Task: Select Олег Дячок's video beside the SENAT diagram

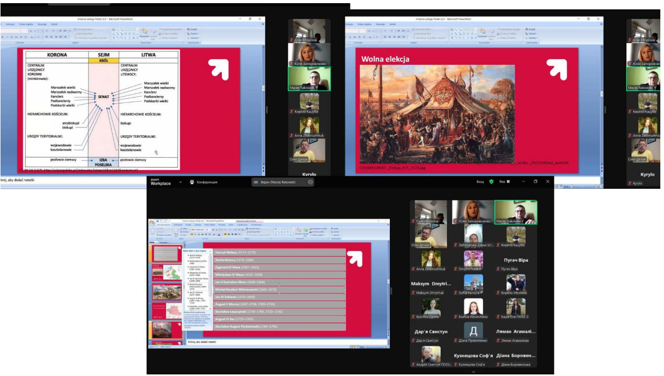Action: click(x=309, y=151)
